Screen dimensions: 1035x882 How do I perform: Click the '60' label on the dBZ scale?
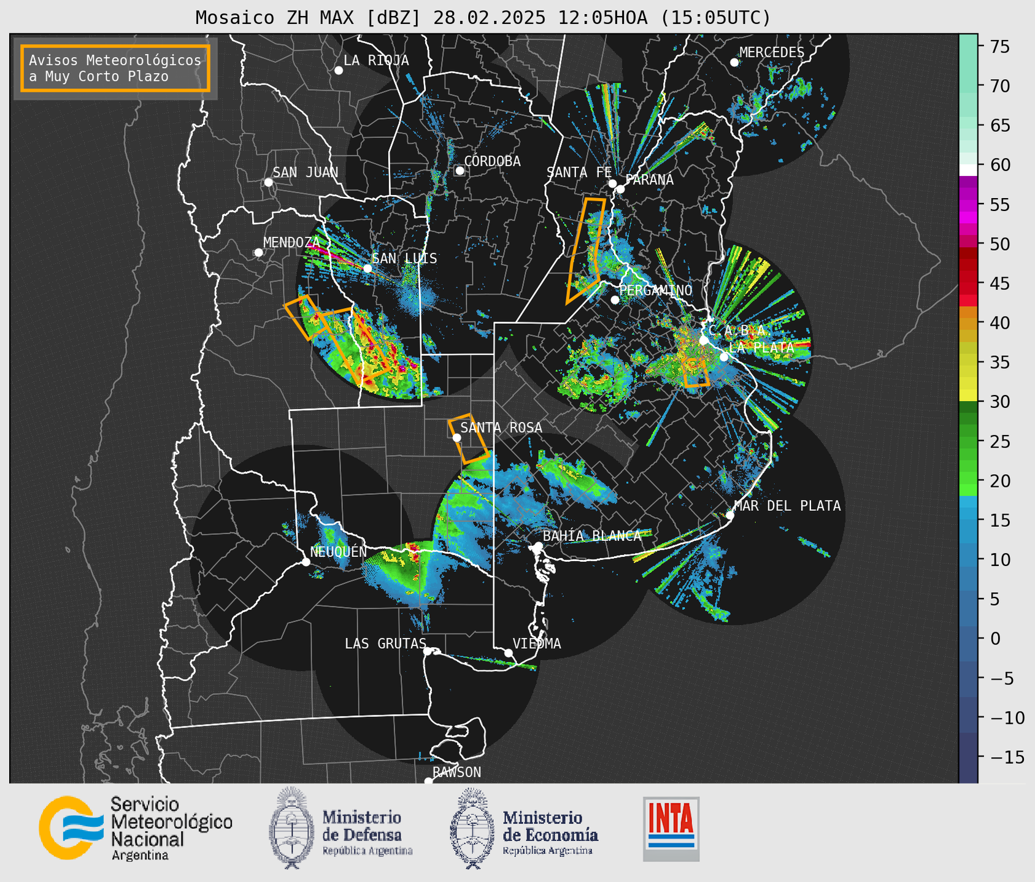[999, 165]
